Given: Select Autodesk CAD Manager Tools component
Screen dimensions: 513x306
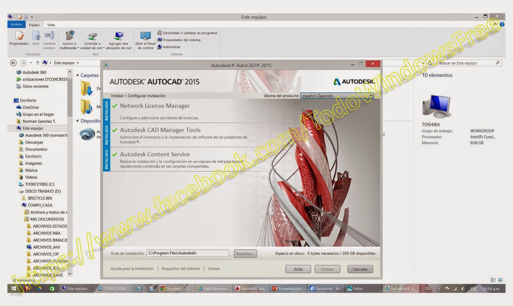Looking at the screenshot, I should [x=160, y=130].
